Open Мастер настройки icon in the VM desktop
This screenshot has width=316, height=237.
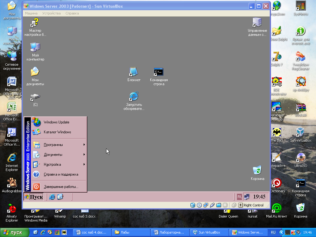point(35,27)
